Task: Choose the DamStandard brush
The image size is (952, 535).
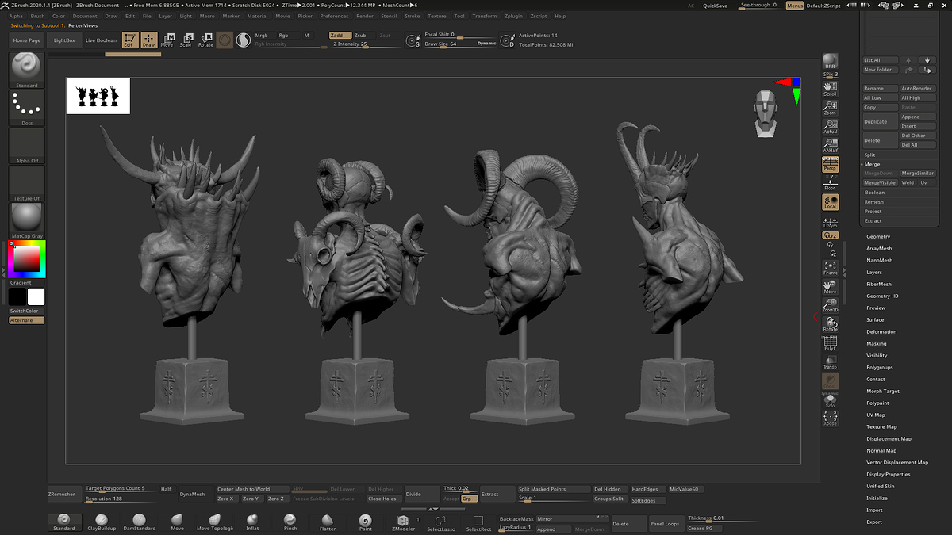Action: click(x=140, y=520)
